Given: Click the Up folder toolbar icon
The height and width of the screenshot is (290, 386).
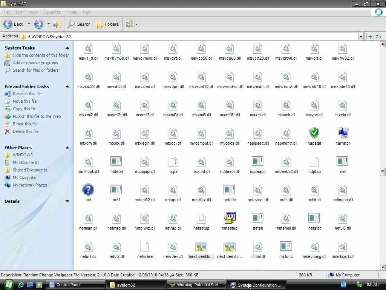Looking at the screenshot, I should click(x=57, y=24).
